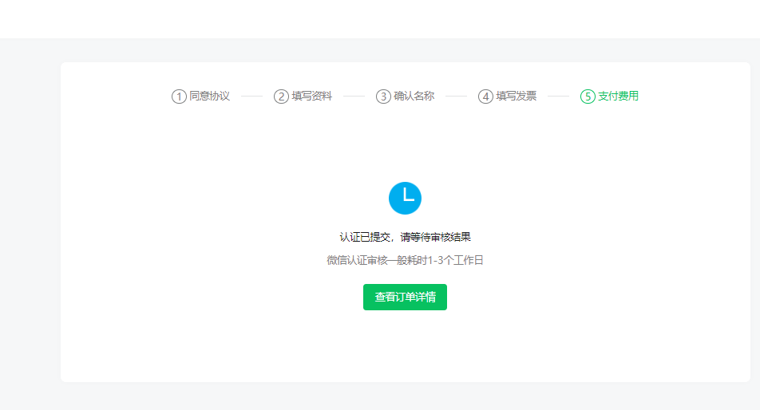760x410 pixels.
Task: Click connector line between 确认名称 and 填写发票
Action: tap(456, 97)
